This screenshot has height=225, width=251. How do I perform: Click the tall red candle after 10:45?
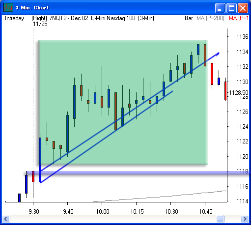212,74
